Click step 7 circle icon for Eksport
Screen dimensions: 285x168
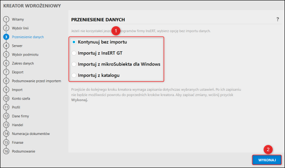click(6, 72)
